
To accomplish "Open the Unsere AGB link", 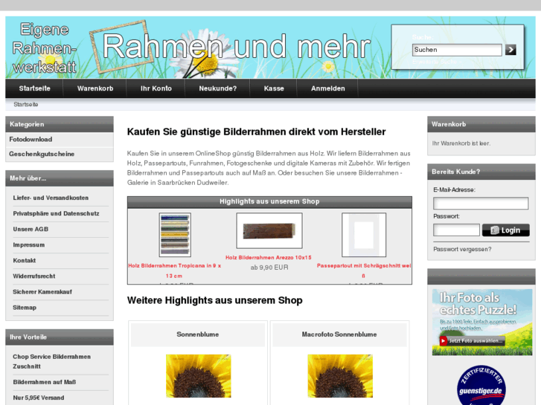I will click(x=31, y=229).
